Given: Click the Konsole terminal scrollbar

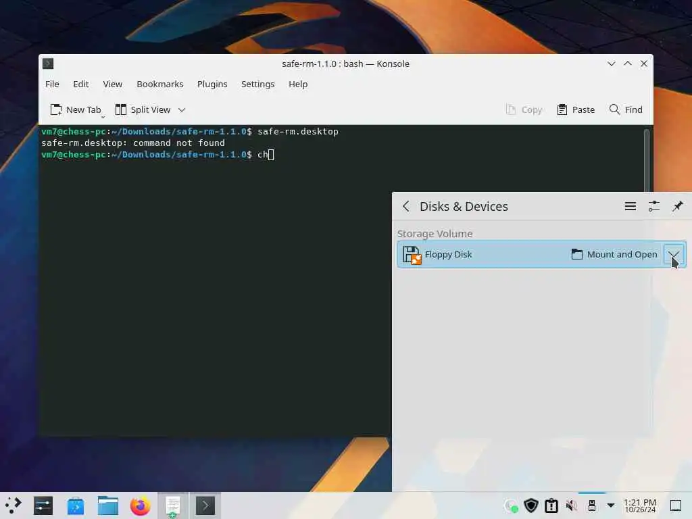Looking at the screenshot, I should coord(647,159).
